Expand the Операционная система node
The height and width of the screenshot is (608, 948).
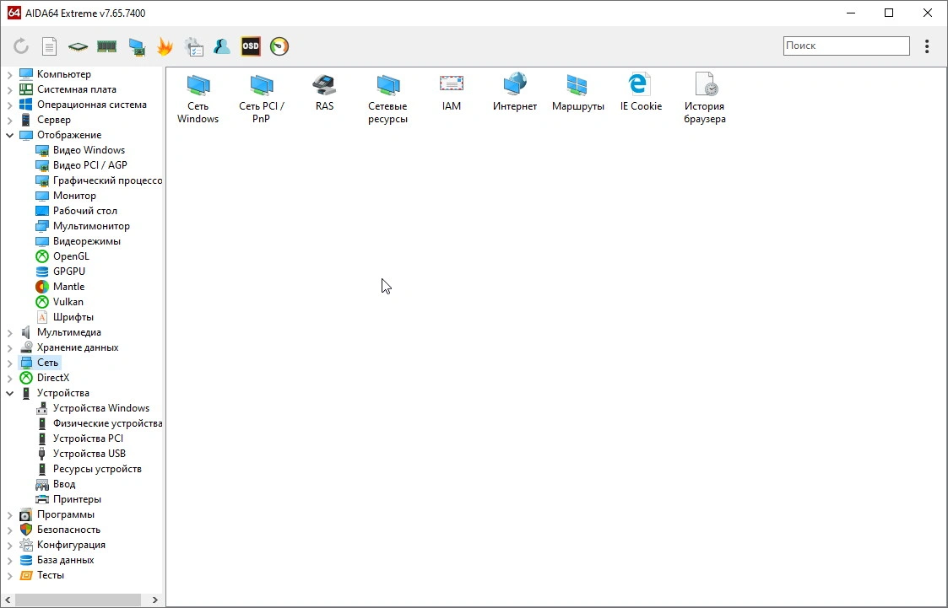click(x=9, y=105)
